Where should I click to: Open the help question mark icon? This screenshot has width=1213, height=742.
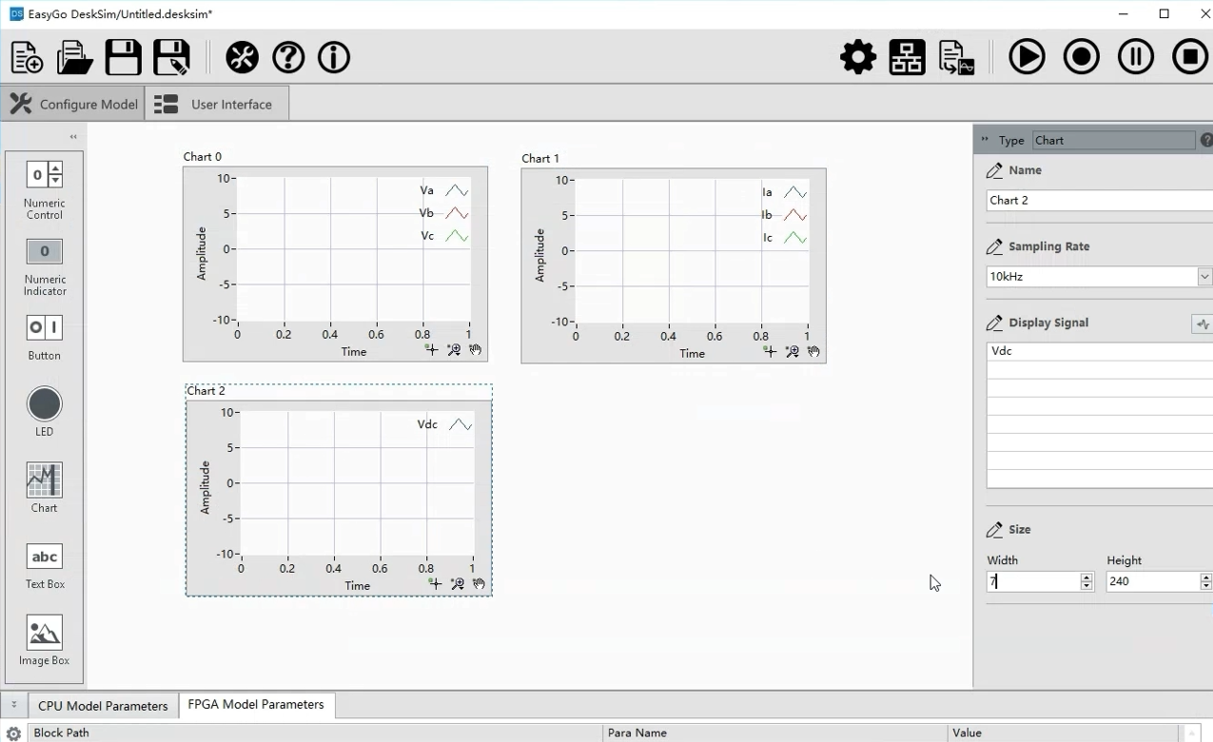pyautogui.click(x=288, y=57)
